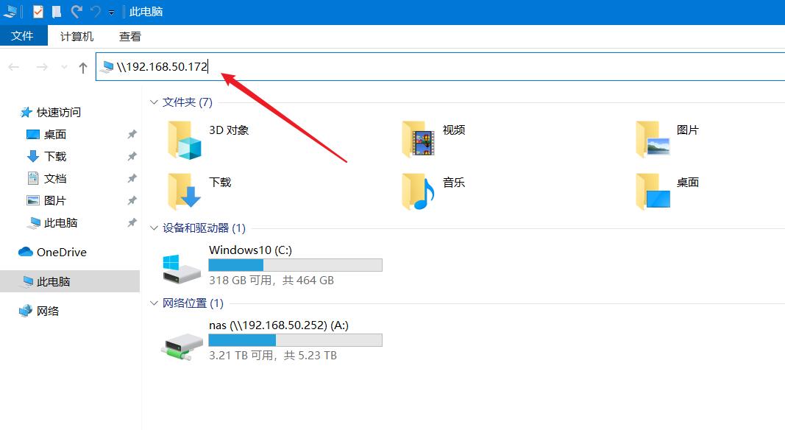Open the recent locations dropdown arrow

[x=64, y=67]
